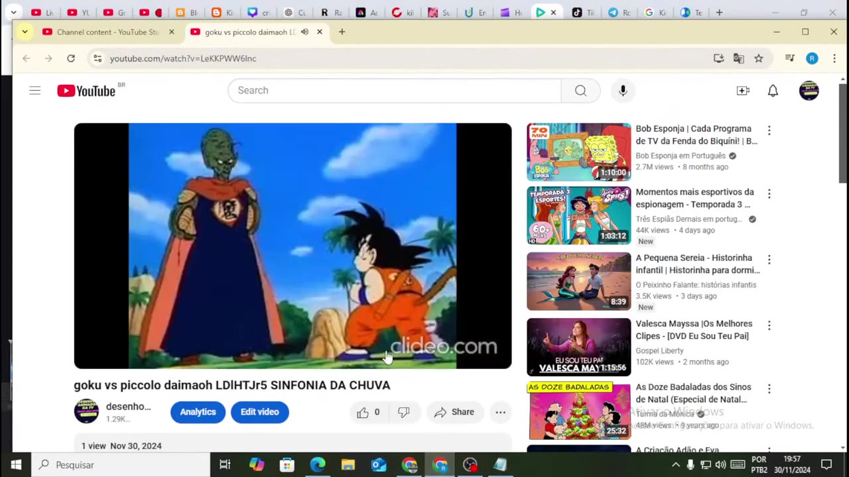Open options for As Doze Badaladas video
The width and height of the screenshot is (849, 477).
pyautogui.click(x=769, y=389)
